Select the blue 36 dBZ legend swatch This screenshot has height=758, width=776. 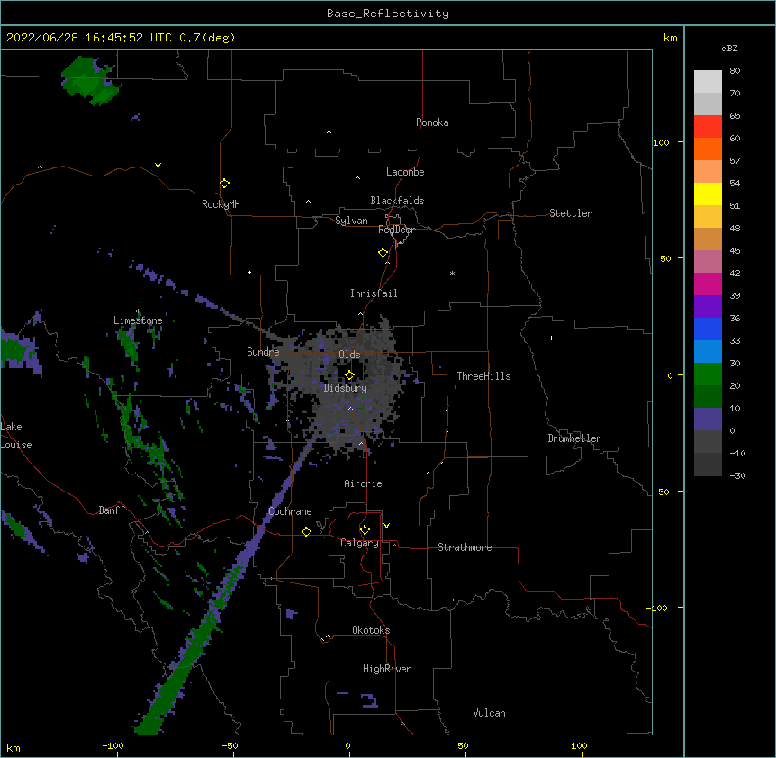click(708, 329)
